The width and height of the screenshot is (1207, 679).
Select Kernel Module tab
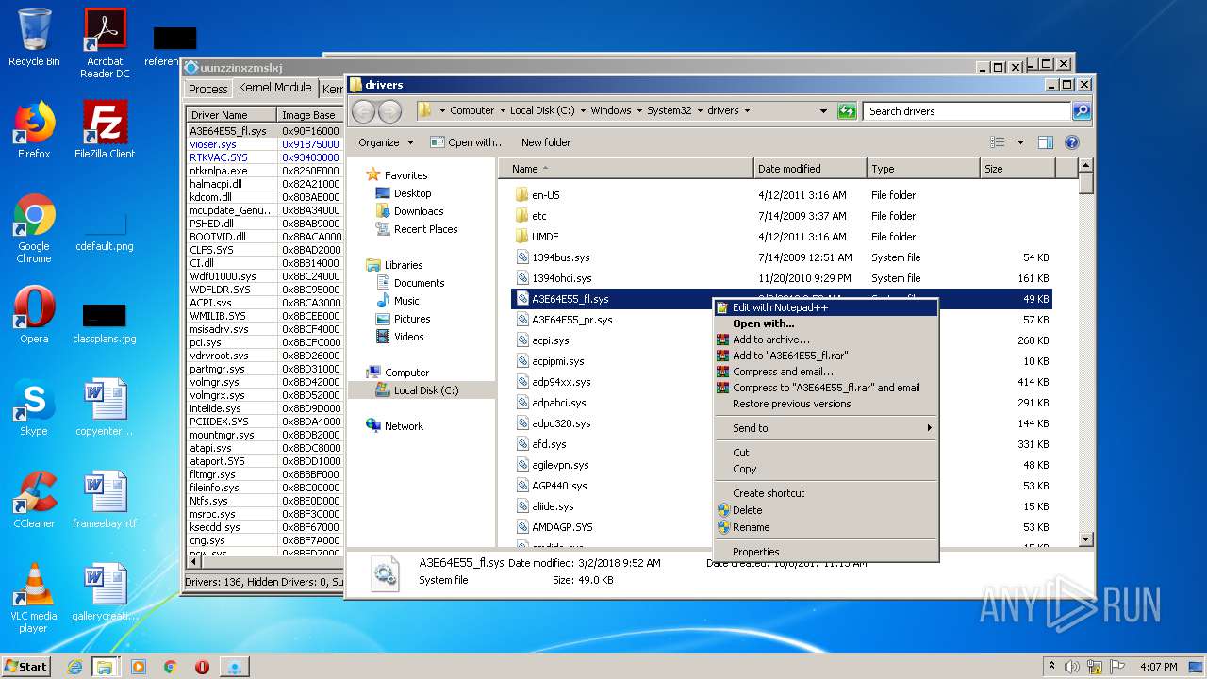[x=274, y=88]
